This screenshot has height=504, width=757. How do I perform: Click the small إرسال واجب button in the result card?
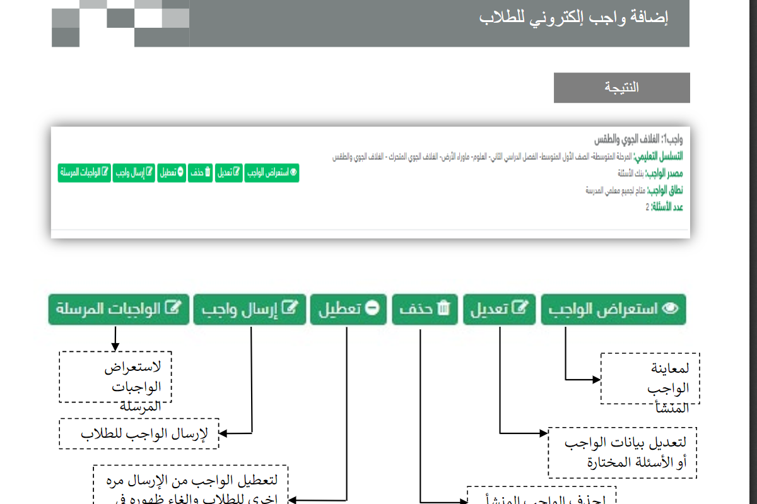click(134, 173)
